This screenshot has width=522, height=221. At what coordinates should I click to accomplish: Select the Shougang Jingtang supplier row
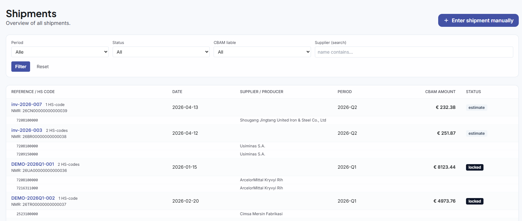coord(283,120)
